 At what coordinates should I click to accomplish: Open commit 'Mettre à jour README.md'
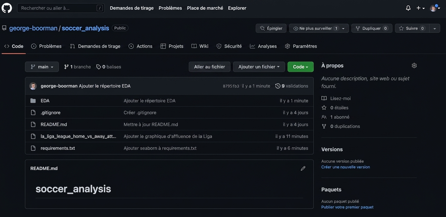point(151,124)
